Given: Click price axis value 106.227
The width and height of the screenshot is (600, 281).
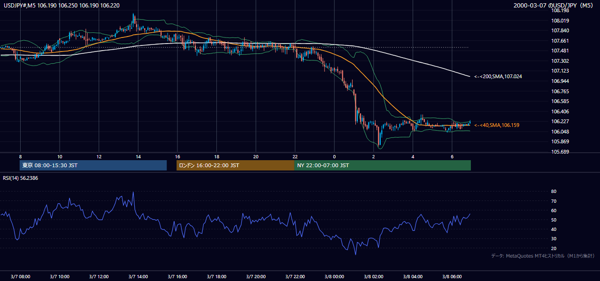Looking at the screenshot, I should pyautogui.click(x=561, y=121).
